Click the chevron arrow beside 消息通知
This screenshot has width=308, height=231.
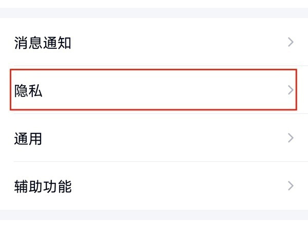(x=291, y=43)
